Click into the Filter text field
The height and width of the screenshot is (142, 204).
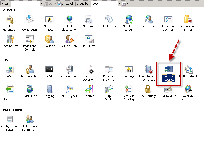pyautogui.click(x=25, y=4)
